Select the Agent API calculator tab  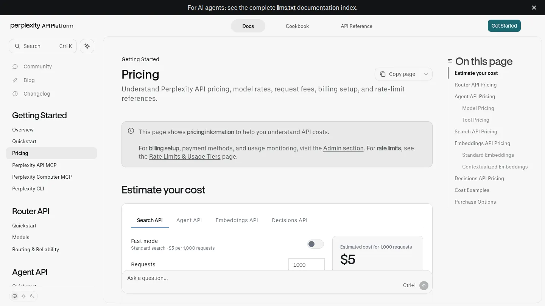(189, 220)
